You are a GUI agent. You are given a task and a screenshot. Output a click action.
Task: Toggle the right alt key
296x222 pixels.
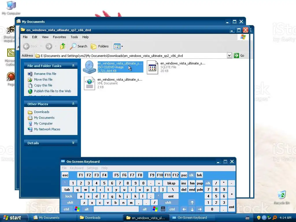[145, 209]
